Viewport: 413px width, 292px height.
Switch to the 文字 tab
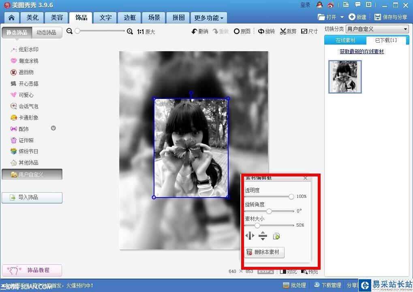pyautogui.click(x=105, y=18)
